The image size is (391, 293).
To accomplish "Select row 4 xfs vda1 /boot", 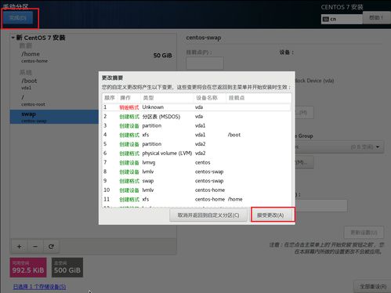I will tap(197, 135).
